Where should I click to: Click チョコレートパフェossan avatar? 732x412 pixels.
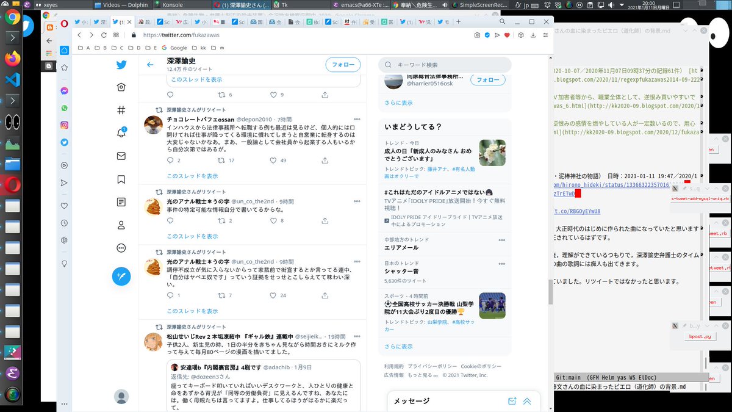pyautogui.click(x=153, y=125)
